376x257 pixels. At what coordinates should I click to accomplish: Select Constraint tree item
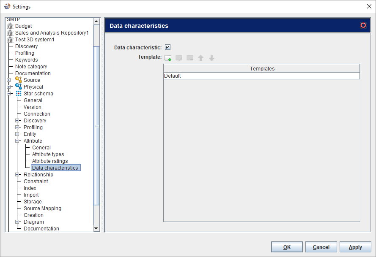tap(36, 181)
